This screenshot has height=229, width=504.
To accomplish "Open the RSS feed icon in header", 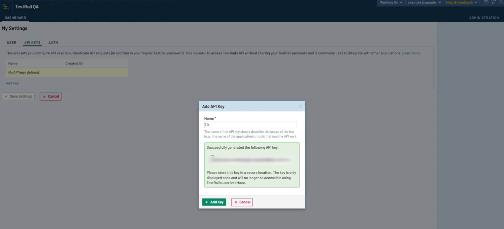I will point(501,2).
